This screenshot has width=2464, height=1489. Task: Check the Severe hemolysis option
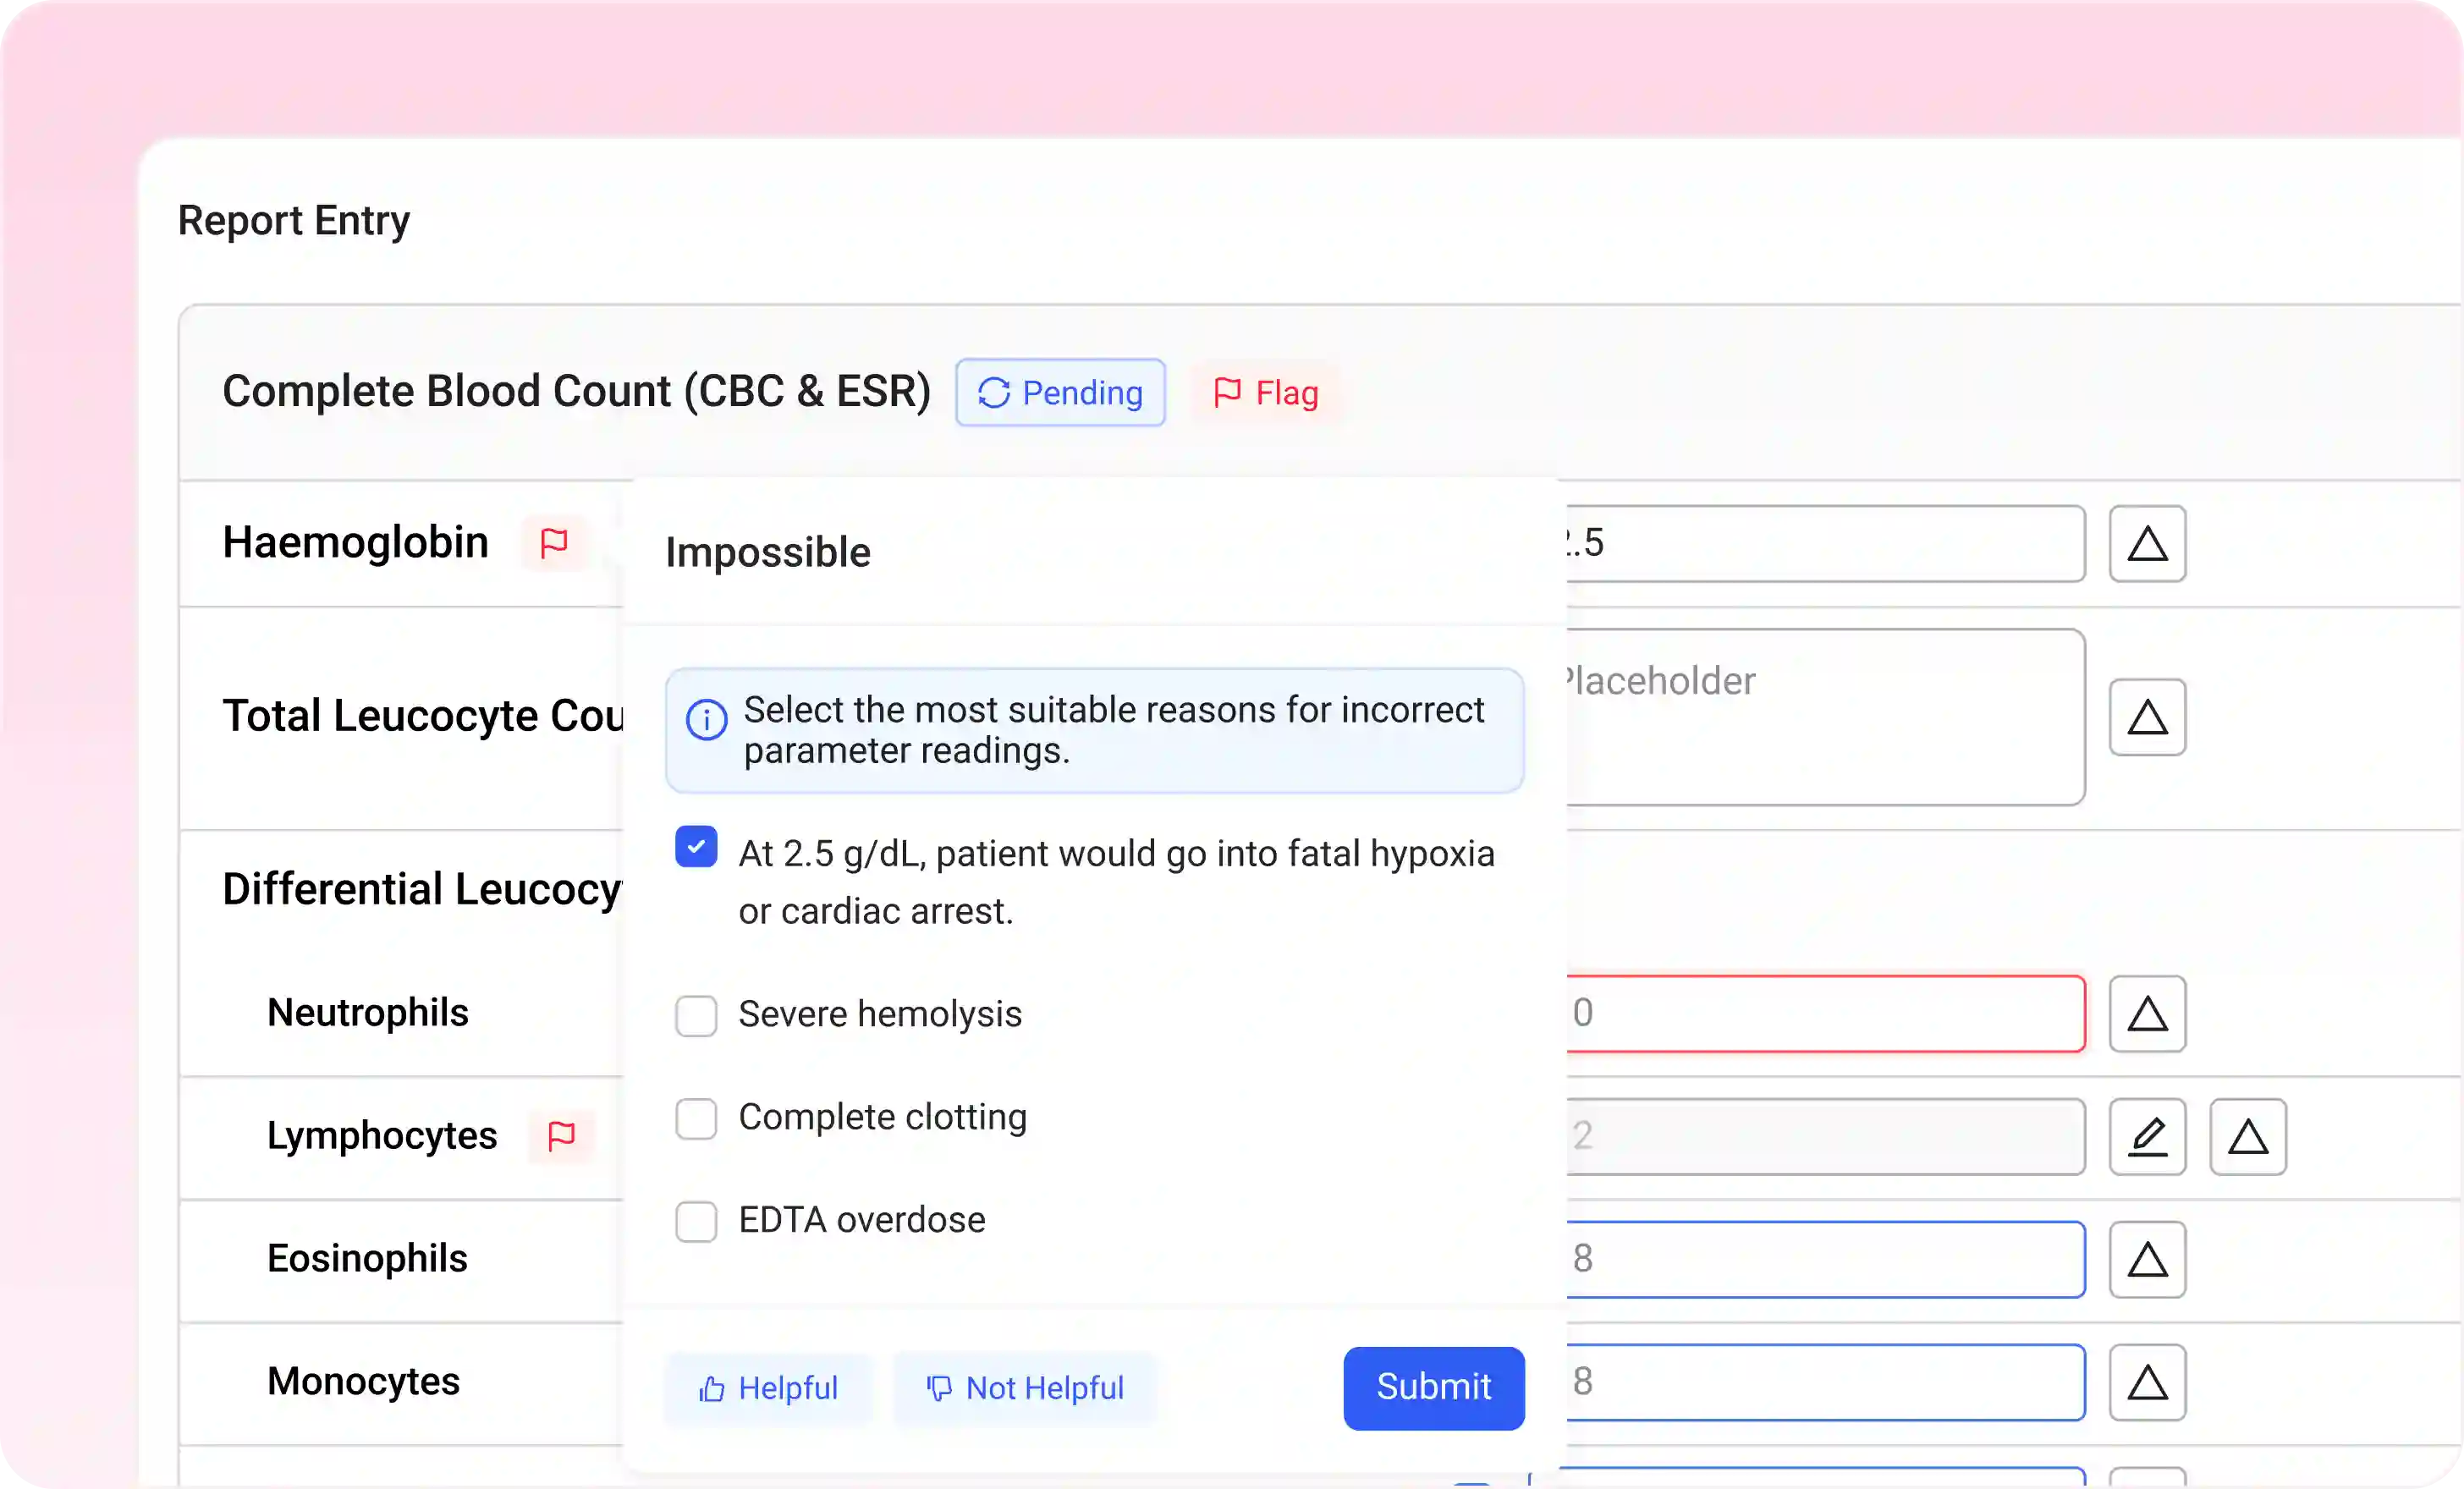[x=696, y=1016]
